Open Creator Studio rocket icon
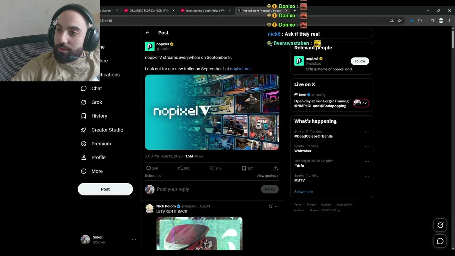The width and height of the screenshot is (455, 256). 84,130
